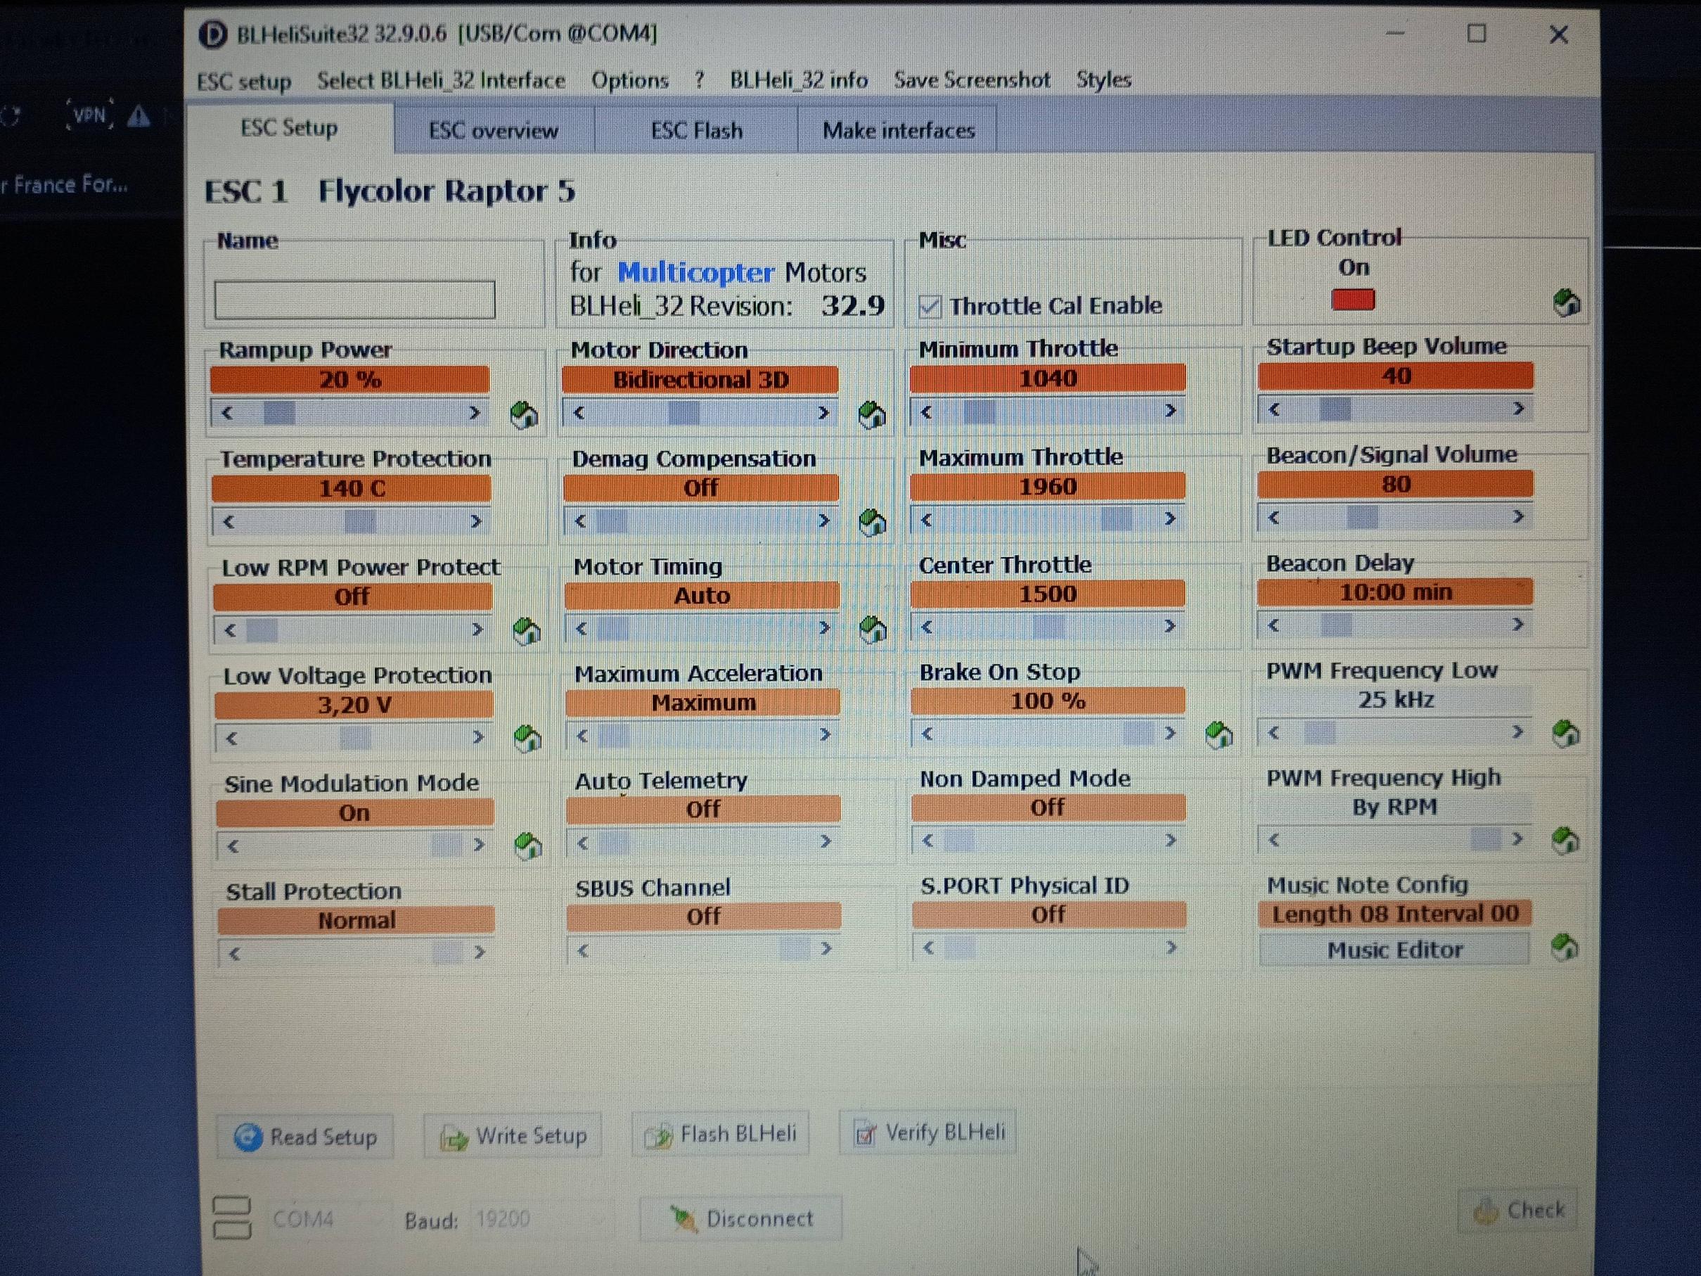Increase Maximum Throttle with right arrow
The height and width of the screenshot is (1276, 1701).
coord(1169,518)
